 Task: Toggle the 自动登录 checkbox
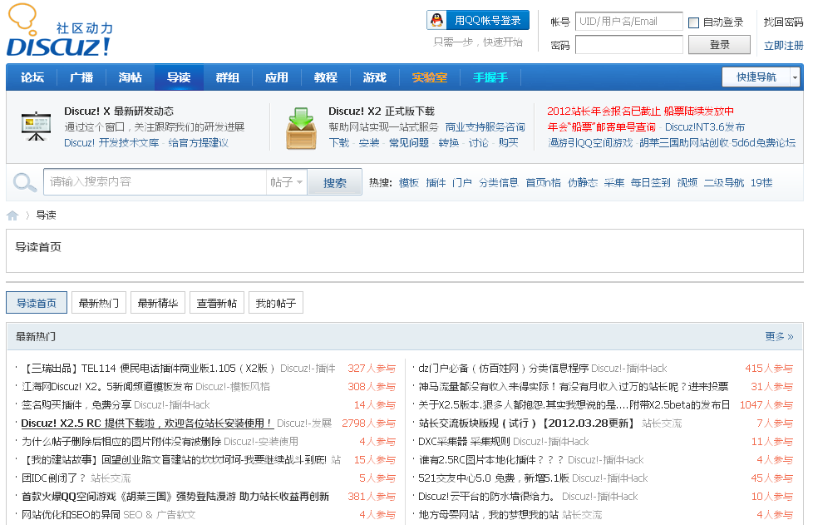[693, 22]
